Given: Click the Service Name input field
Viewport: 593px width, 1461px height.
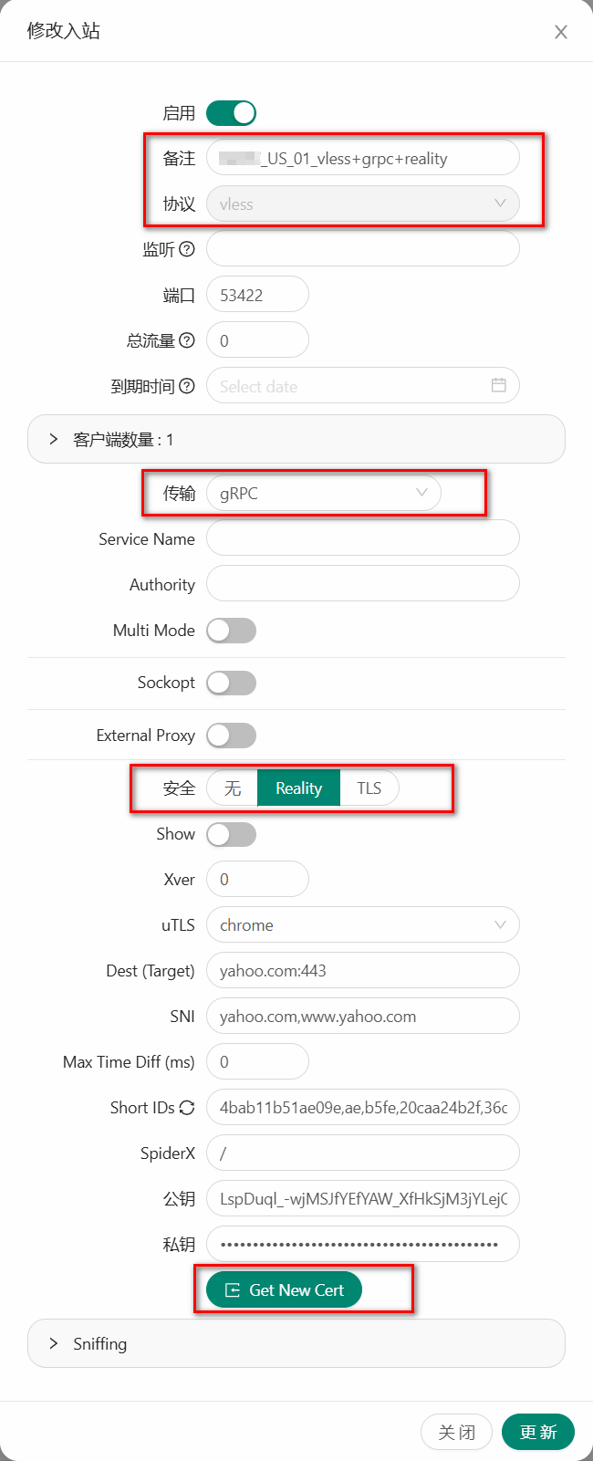Looking at the screenshot, I should (x=362, y=538).
